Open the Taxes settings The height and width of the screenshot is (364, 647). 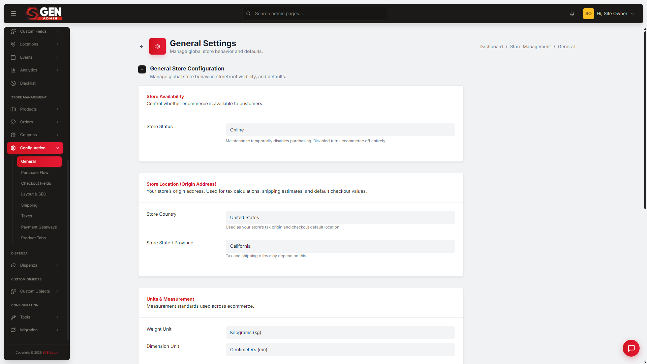pos(27,216)
